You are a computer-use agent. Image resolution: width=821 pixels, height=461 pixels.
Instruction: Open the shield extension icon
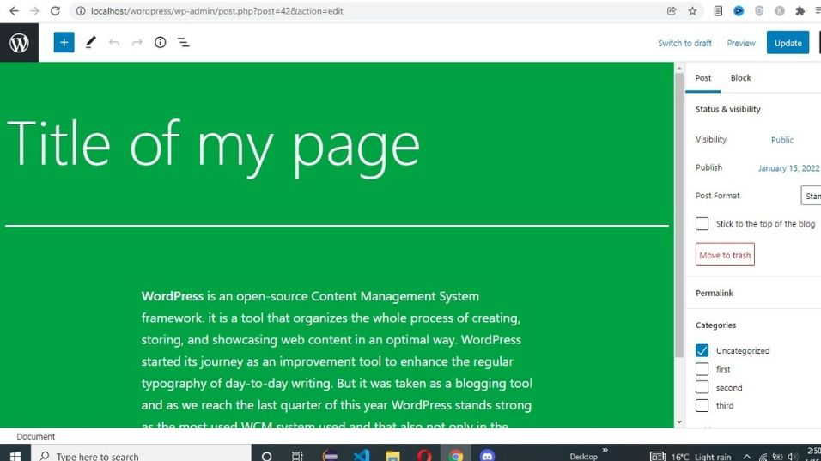759,11
